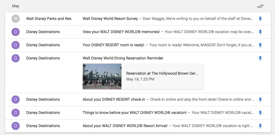Screen dimensions: 275x135
Task: Open the Walt Disney World Resort Survey email
Action: (x=110, y=19)
